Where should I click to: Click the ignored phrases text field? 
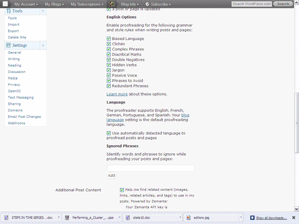click(150, 168)
